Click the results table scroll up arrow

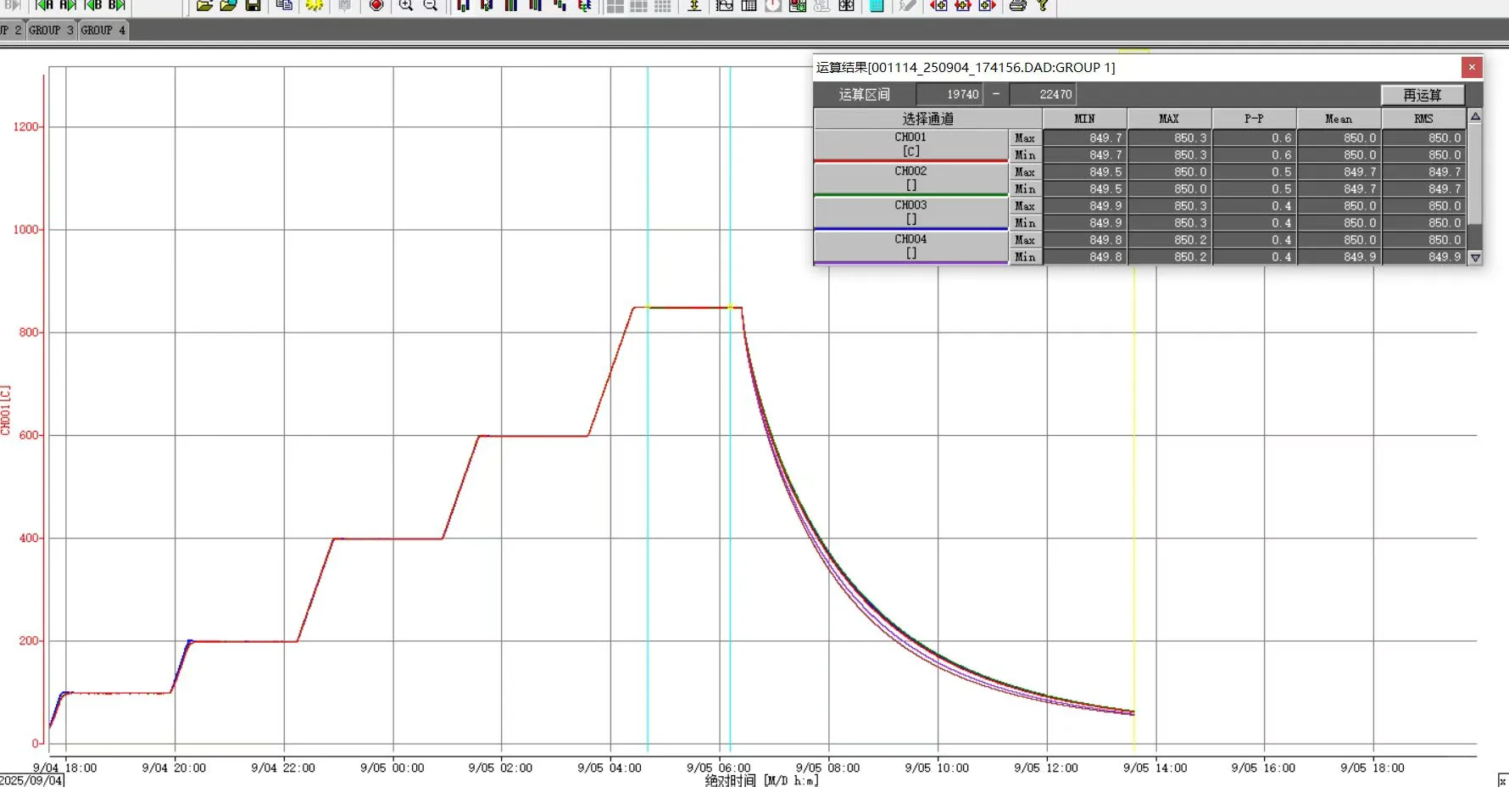tap(1475, 116)
